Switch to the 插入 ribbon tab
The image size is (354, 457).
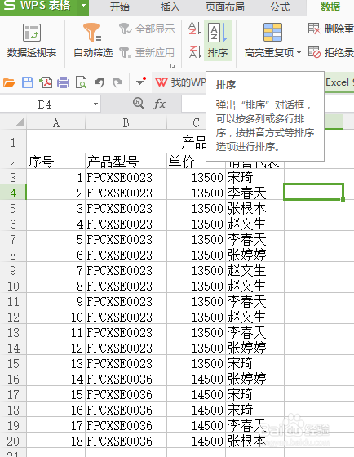tap(170, 7)
